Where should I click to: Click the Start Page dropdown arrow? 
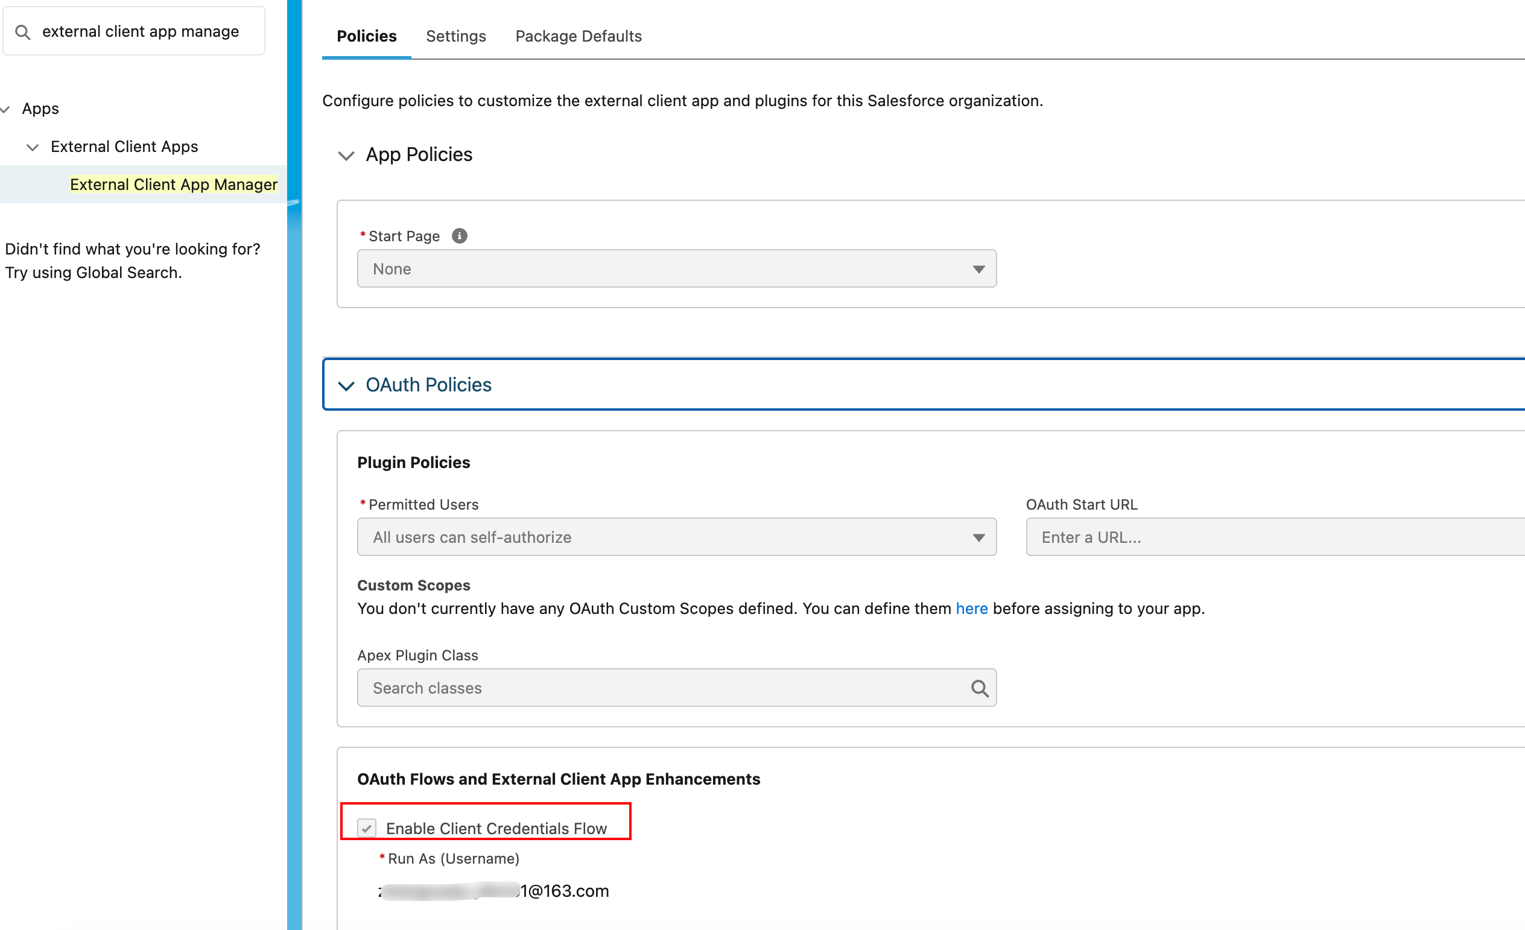point(978,269)
